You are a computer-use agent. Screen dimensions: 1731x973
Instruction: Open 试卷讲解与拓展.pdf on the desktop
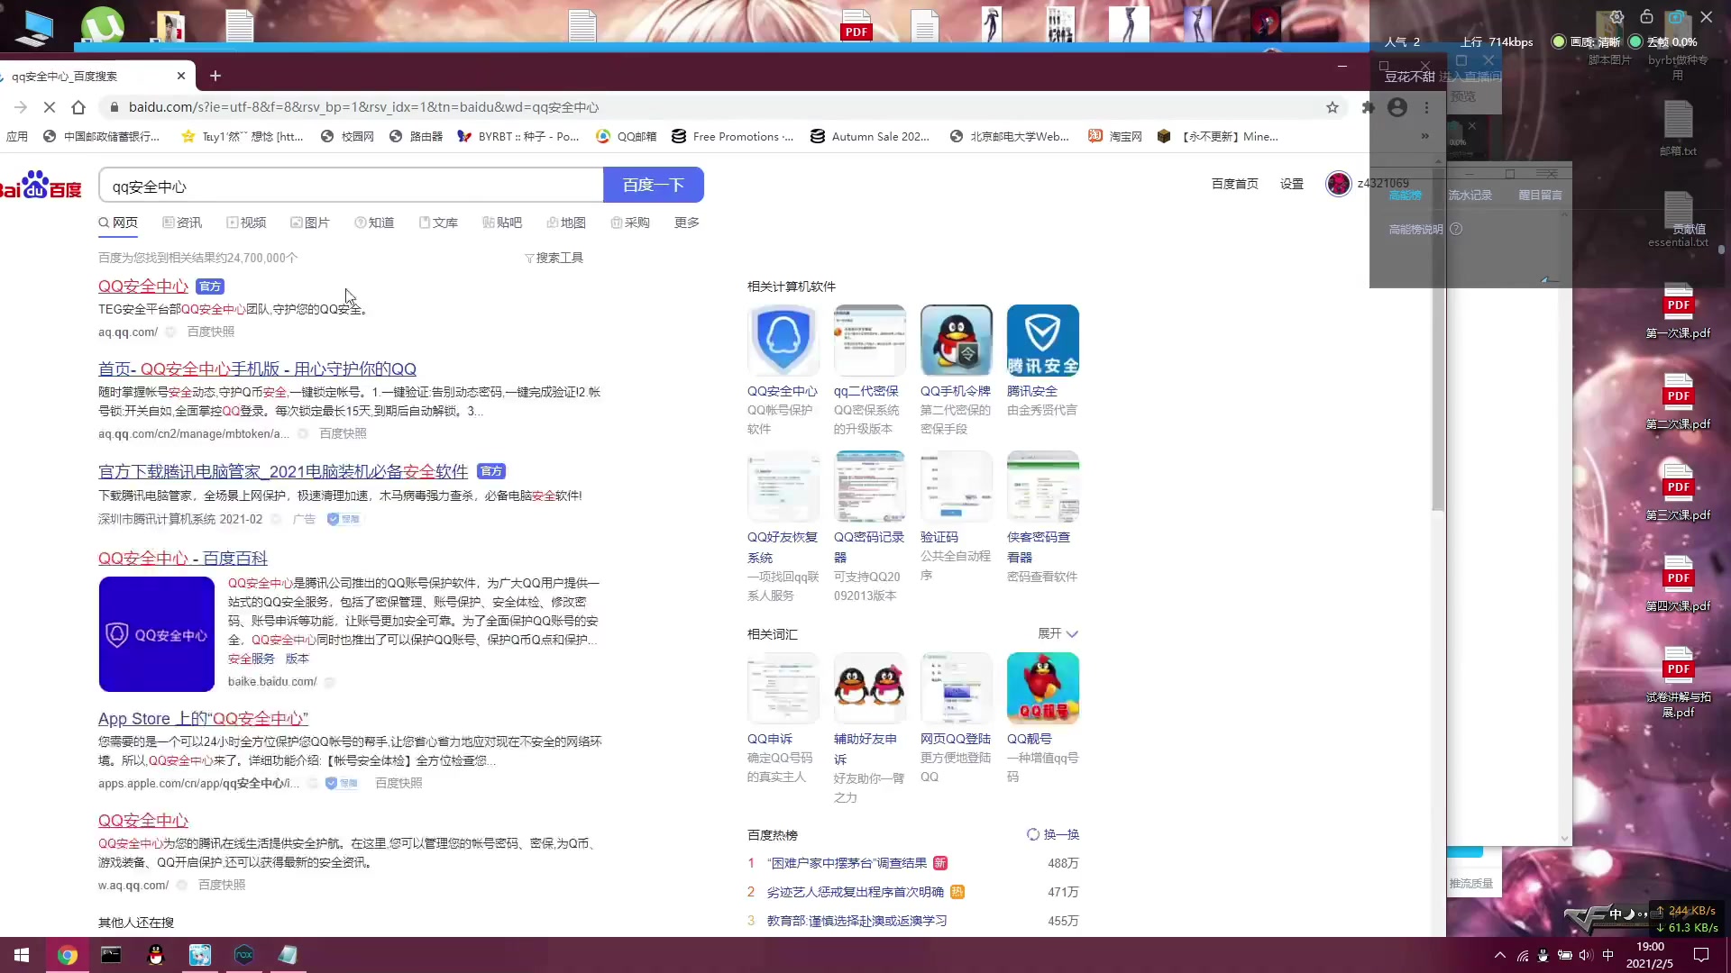click(1678, 682)
